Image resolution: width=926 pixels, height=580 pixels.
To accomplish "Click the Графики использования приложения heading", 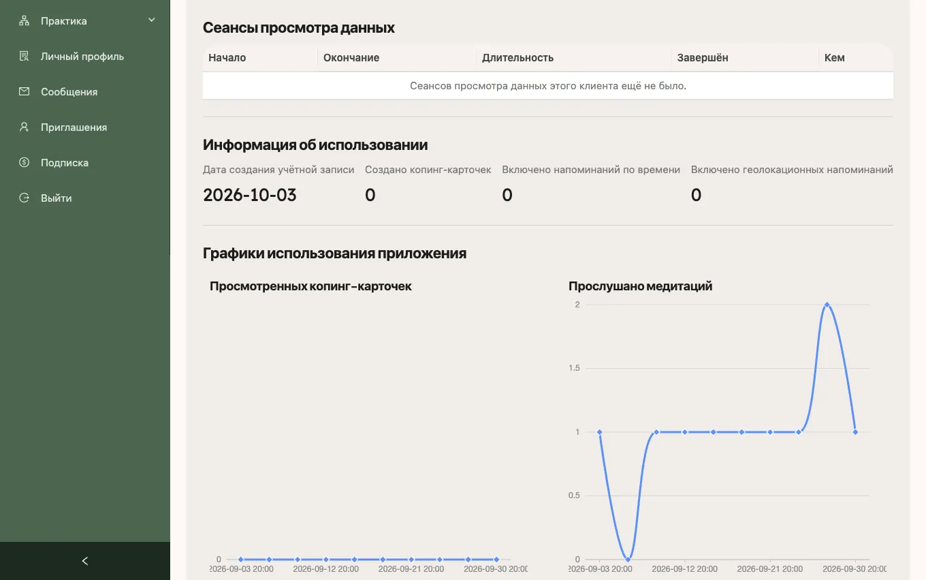I will point(334,254).
